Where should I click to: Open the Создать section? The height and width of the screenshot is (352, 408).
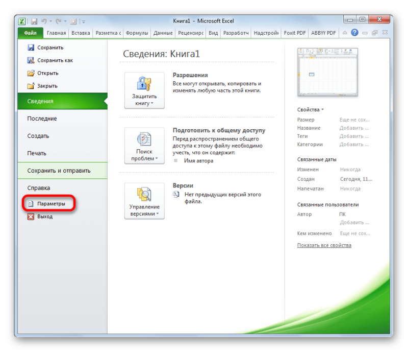62,136
